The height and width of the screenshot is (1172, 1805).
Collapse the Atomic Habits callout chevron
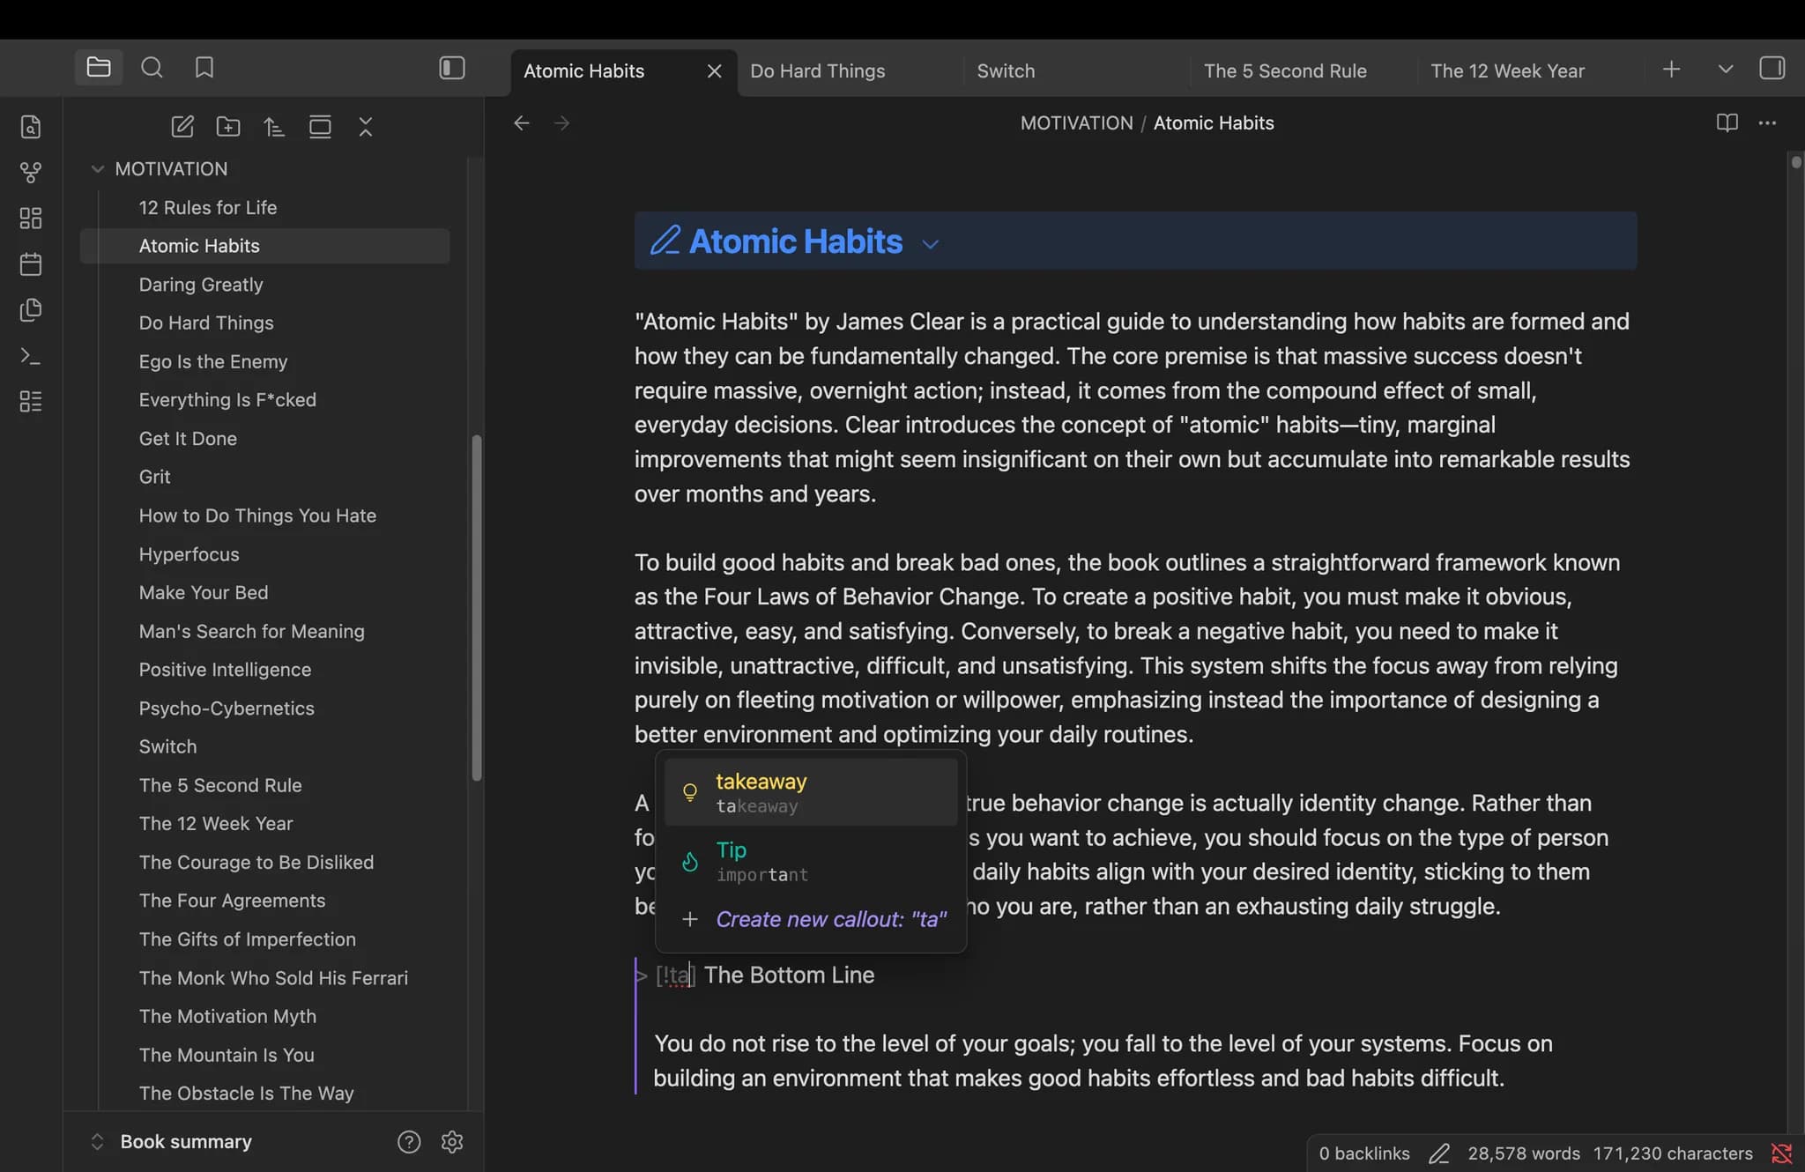click(931, 244)
